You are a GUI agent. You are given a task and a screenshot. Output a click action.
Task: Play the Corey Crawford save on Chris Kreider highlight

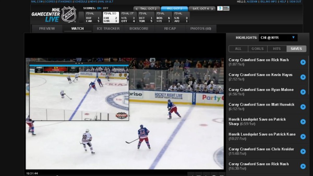point(303,151)
